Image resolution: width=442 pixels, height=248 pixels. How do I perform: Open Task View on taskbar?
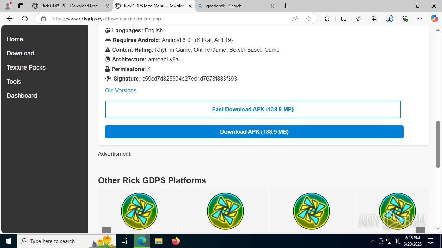coord(124,241)
